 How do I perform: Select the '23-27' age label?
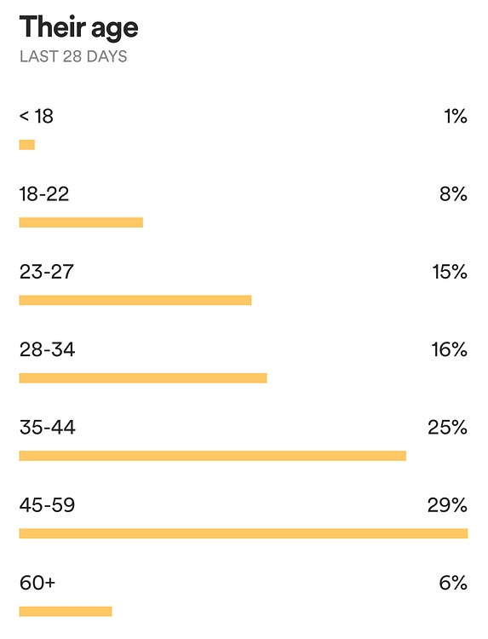47,272
